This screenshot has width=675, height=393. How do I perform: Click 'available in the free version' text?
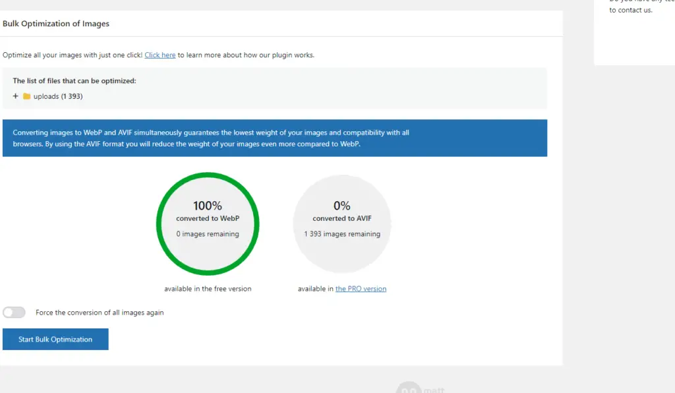coord(208,289)
